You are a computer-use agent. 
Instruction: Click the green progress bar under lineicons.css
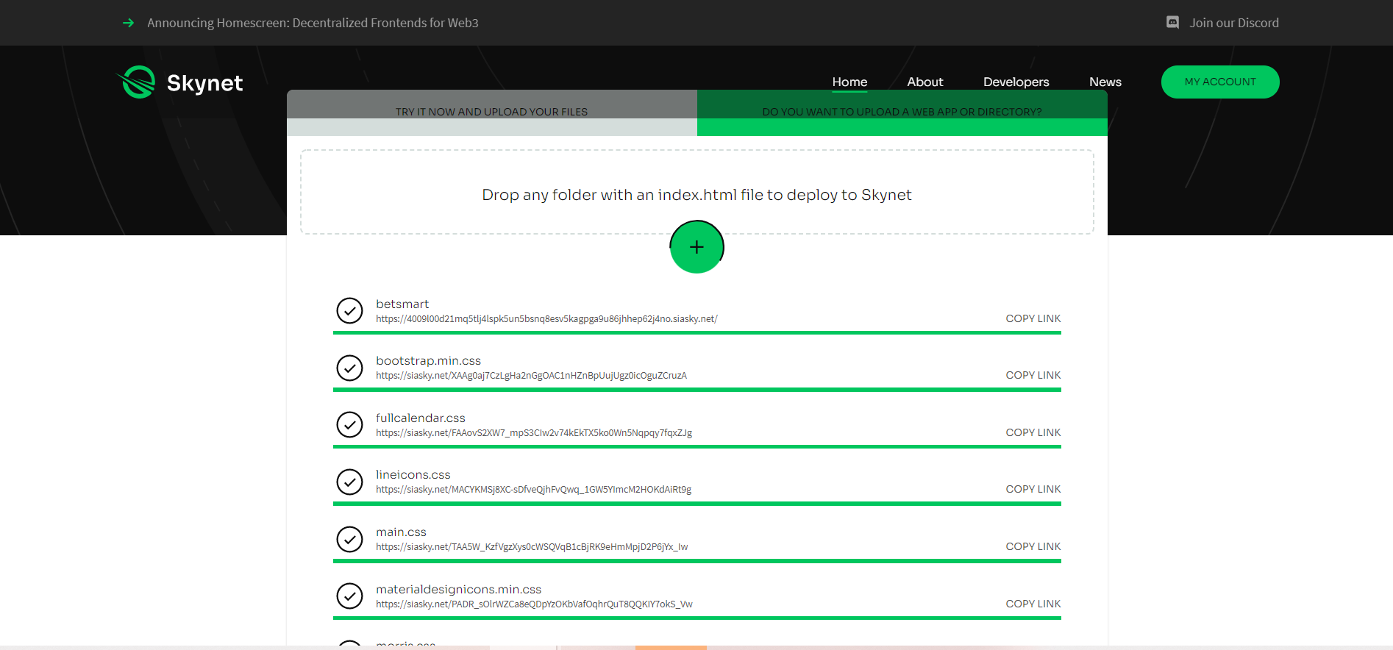[696, 504]
